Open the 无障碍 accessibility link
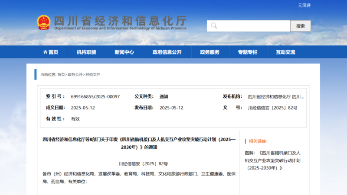The height and width of the screenshot is (195, 347). pyautogui.click(x=304, y=5)
